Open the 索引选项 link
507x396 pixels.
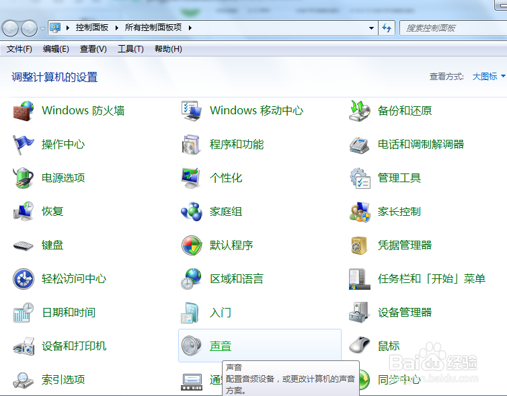pyautogui.click(x=63, y=379)
